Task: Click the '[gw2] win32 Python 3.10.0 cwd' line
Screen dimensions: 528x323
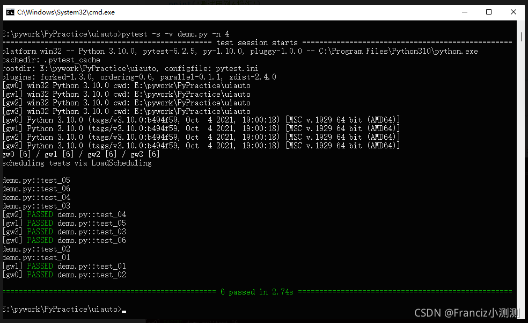Action: point(127,103)
